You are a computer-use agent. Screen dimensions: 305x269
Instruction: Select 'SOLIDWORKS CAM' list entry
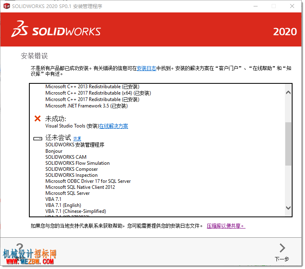tap(66, 157)
